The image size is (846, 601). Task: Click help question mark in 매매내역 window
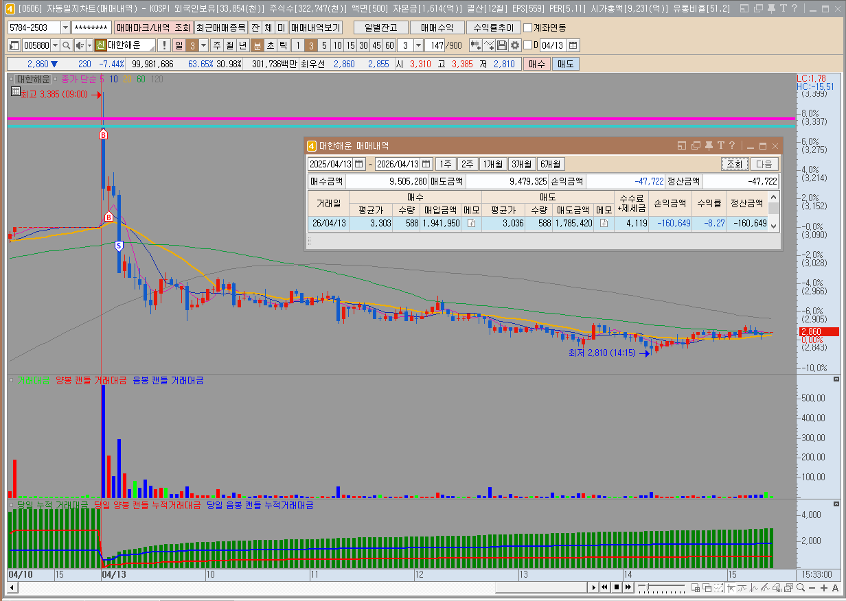point(732,145)
